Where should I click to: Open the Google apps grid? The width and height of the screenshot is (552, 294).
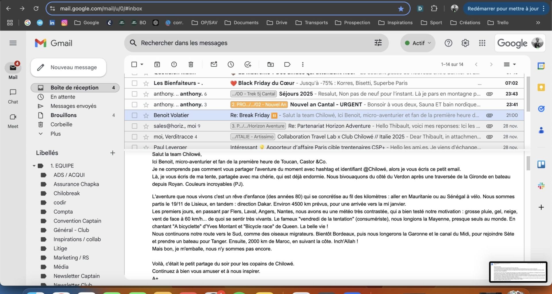tap(482, 43)
